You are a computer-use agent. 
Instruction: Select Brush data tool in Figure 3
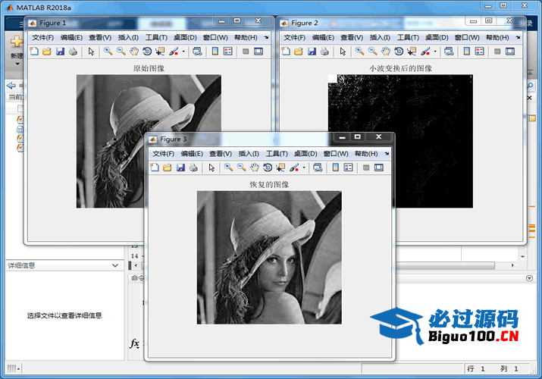coord(294,168)
